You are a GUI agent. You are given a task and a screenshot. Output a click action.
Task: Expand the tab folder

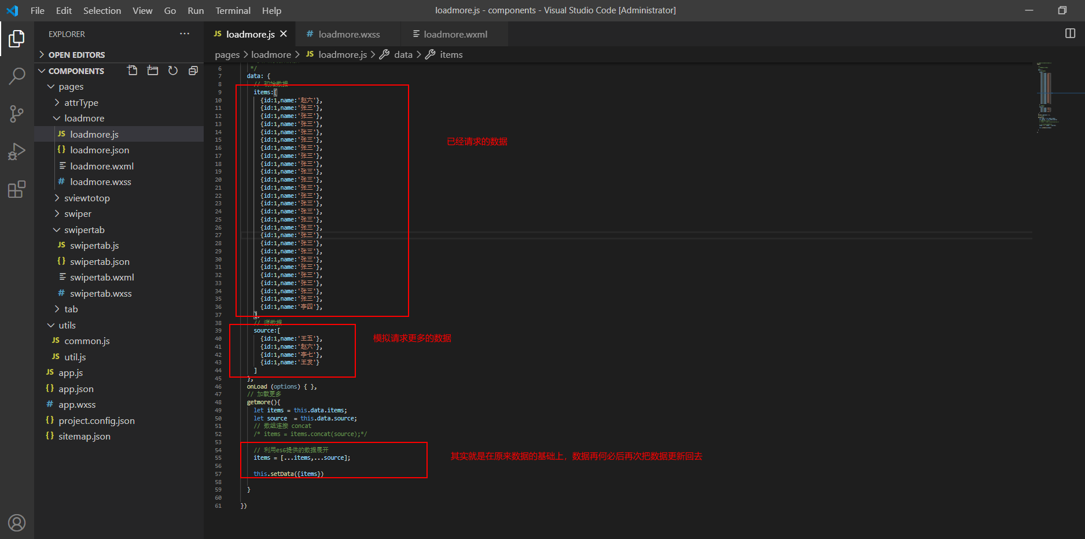pyautogui.click(x=119, y=309)
